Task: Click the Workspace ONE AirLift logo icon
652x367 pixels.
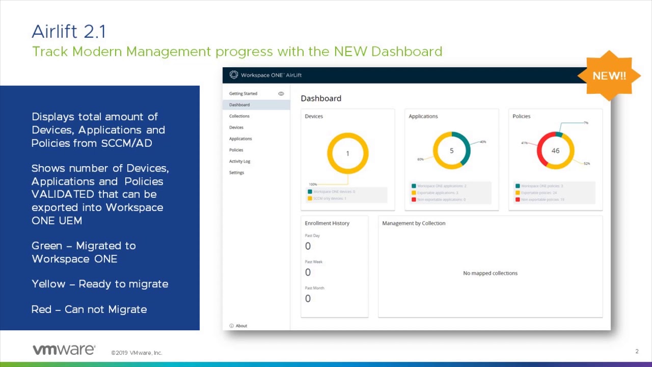Action: click(234, 75)
